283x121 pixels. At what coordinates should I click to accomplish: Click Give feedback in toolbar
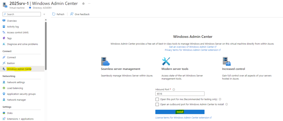click(x=80, y=14)
